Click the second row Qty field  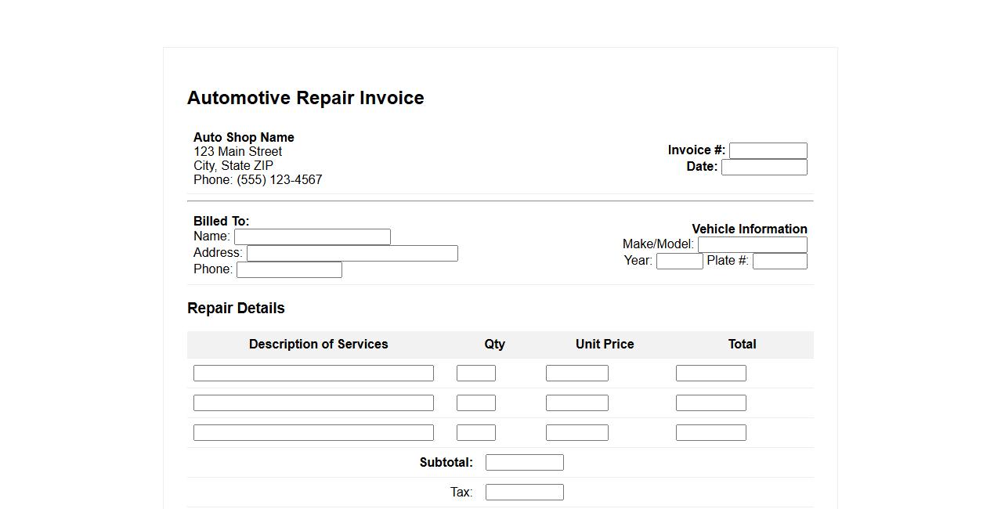(x=475, y=403)
